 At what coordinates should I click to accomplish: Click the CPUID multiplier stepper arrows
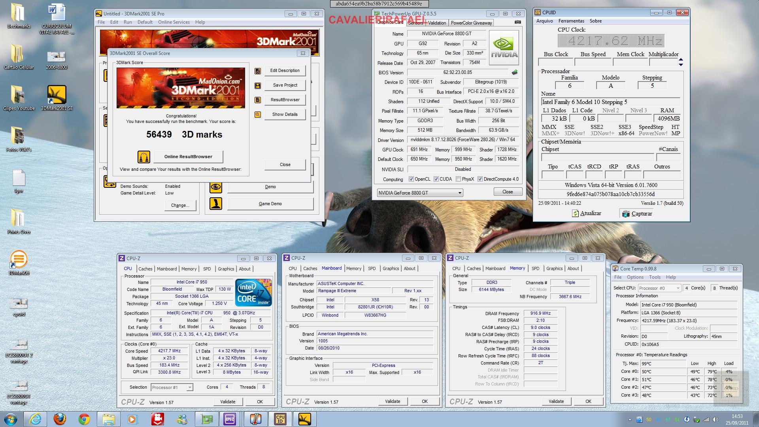(x=681, y=62)
